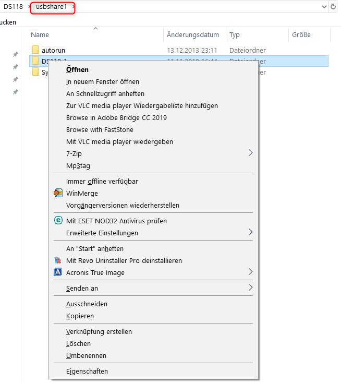
Task: Click the Acronis True Image icon
Action: tap(58, 272)
